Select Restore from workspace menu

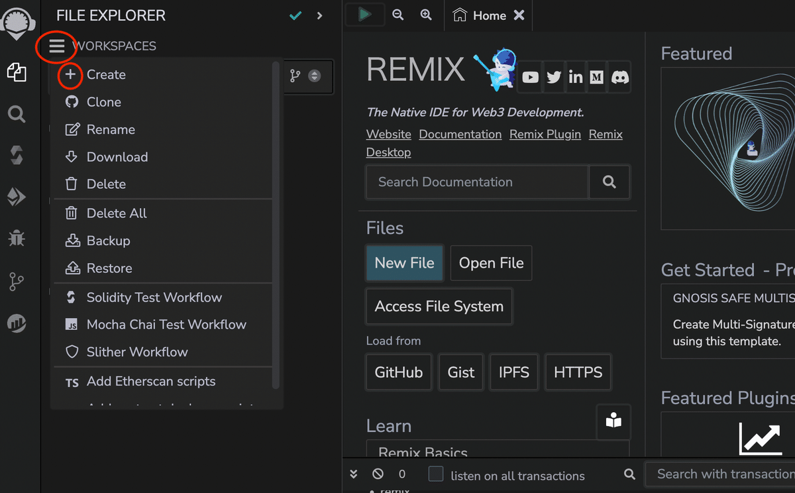point(162,268)
